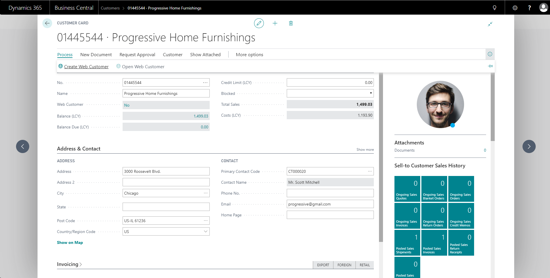Click the pin action bar icon

tap(490, 66)
